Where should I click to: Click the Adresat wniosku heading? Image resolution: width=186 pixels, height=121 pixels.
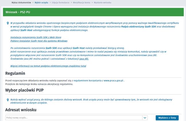click(x=21, y=110)
